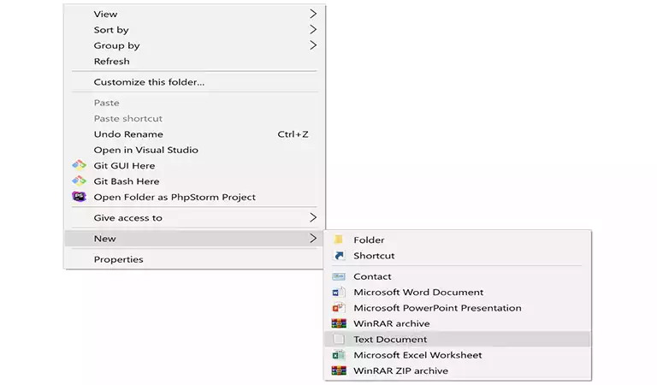Choose Git GUI Here entry text
This screenshot has width=657, height=385.
[124, 165]
